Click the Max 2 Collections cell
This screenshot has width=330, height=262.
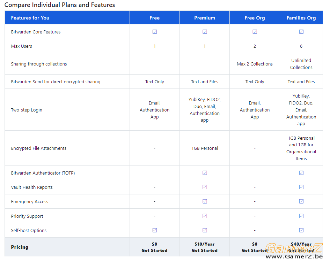[x=255, y=64]
